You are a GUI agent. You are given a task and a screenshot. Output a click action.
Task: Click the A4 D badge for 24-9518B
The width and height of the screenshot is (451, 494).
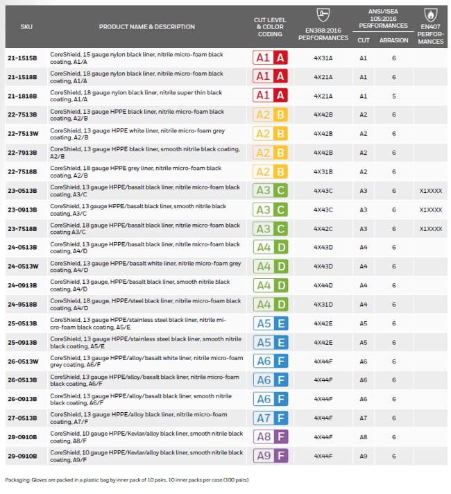(271, 305)
